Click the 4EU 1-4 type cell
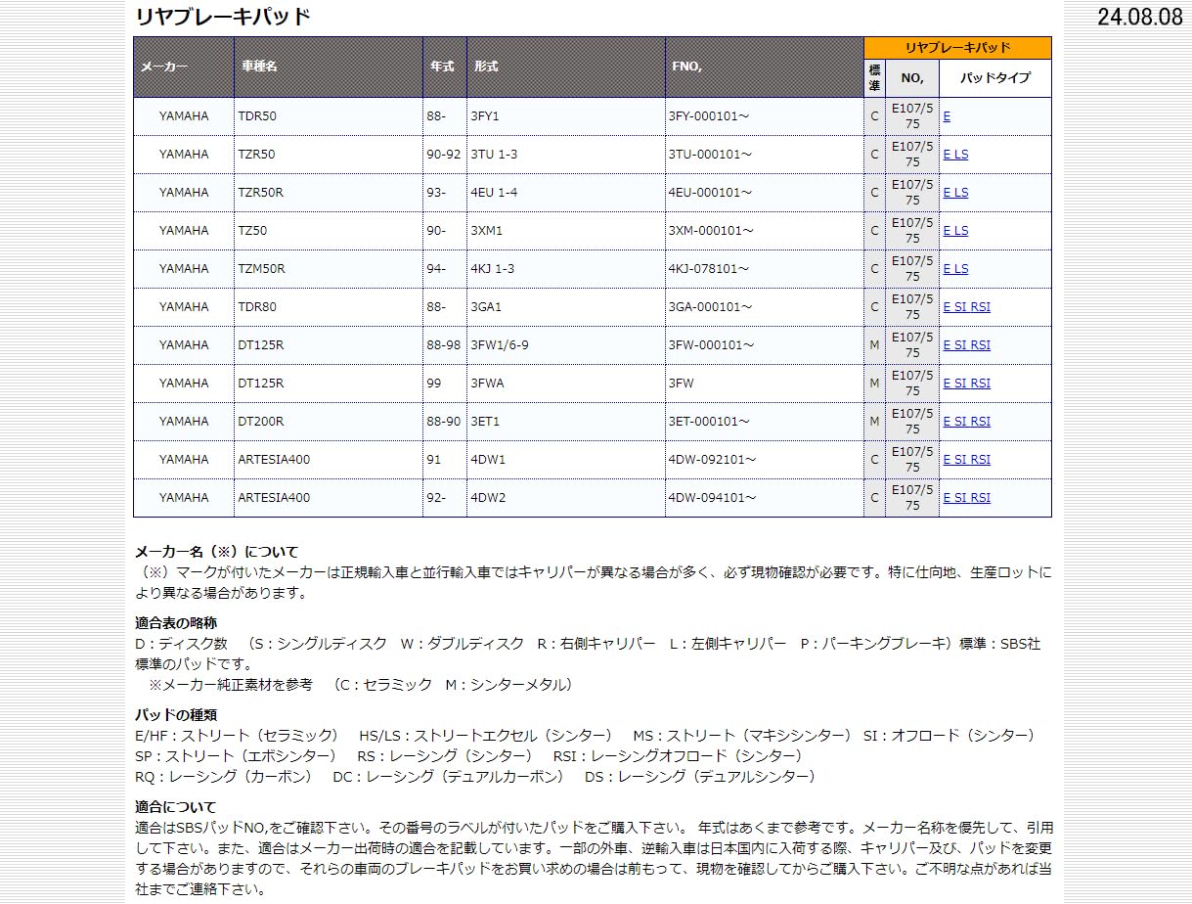This screenshot has height=904, width=1192. [x=566, y=192]
